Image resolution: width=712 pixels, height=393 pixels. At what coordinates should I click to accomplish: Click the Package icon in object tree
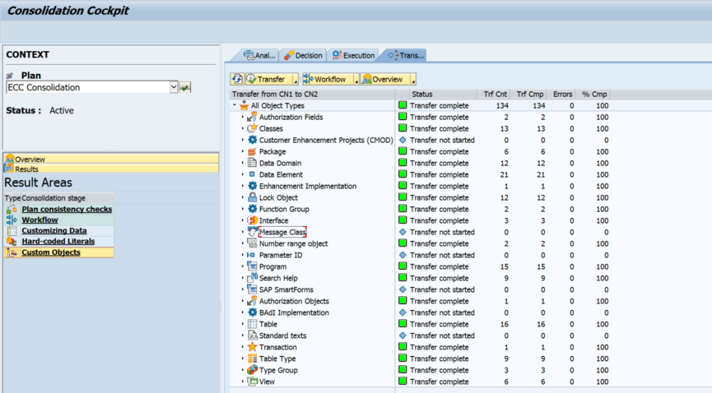point(252,151)
